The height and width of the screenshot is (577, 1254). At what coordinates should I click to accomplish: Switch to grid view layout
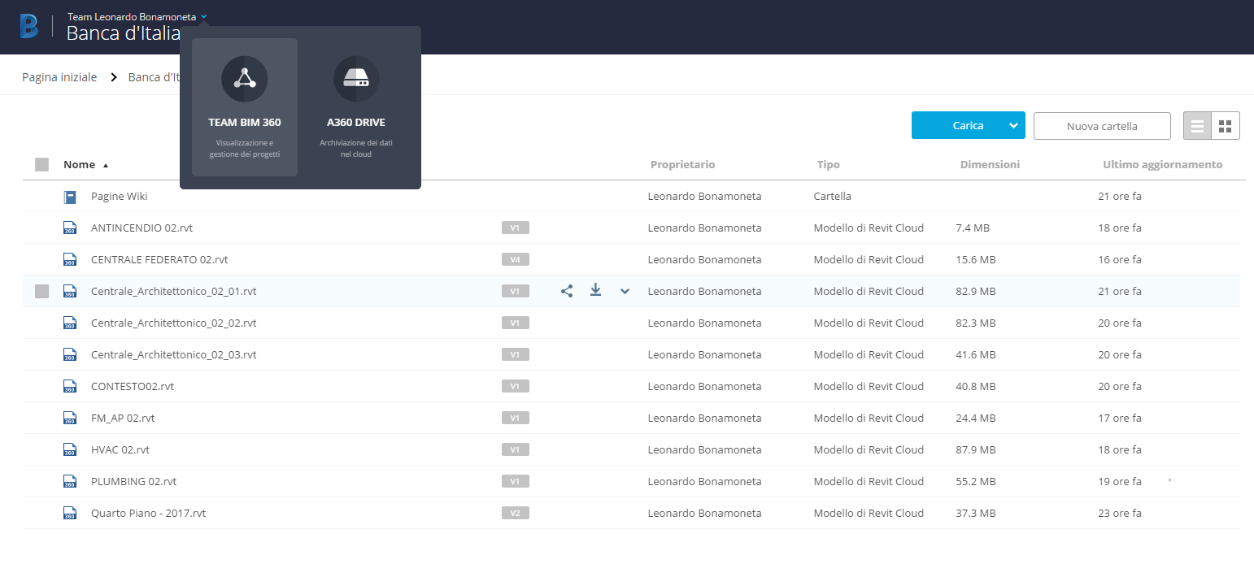pyautogui.click(x=1226, y=125)
